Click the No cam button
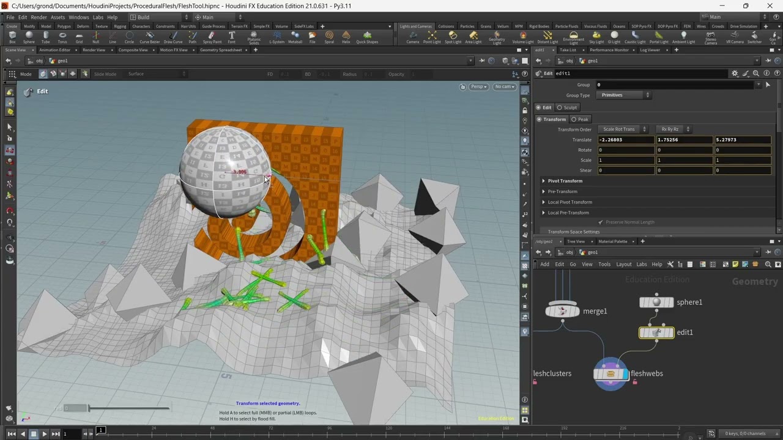This screenshot has width=783, height=440. coord(504,87)
